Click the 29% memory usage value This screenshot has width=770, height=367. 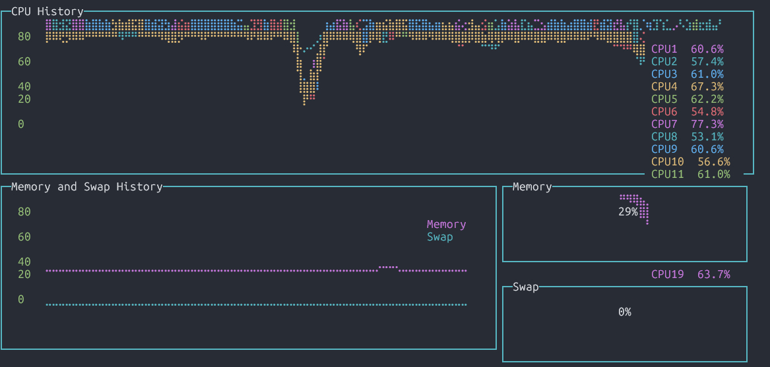[x=627, y=212]
